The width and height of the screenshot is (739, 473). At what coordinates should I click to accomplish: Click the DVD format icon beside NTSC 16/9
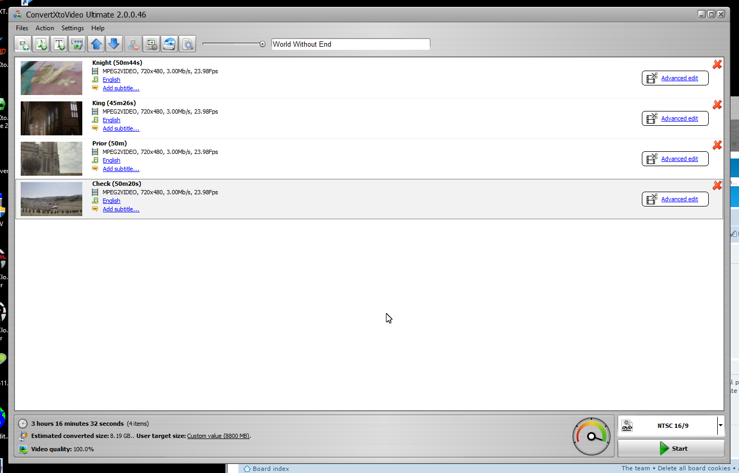tap(627, 426)
